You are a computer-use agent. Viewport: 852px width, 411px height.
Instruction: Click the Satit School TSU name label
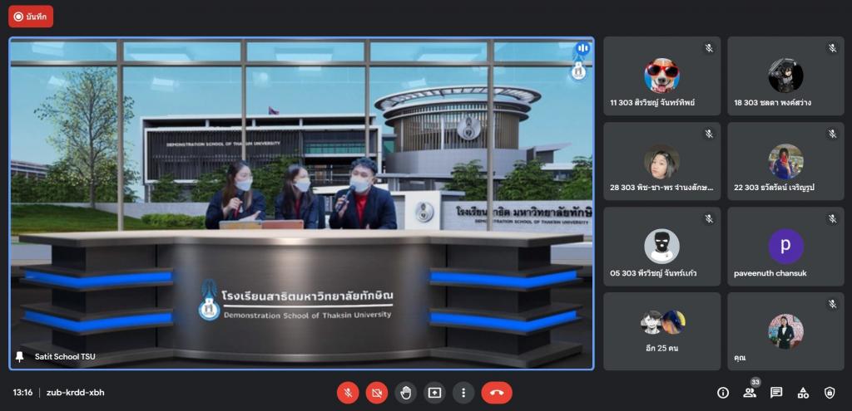[65, 356]
